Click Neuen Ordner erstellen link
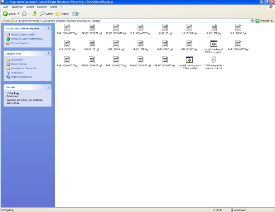This screenshot has height=212, width=275. (23, 34)
